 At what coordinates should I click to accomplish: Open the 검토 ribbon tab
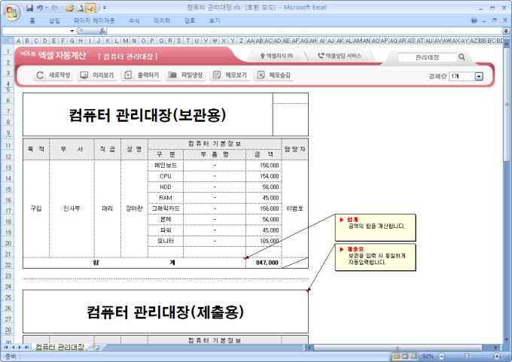(x=190, y=20)
